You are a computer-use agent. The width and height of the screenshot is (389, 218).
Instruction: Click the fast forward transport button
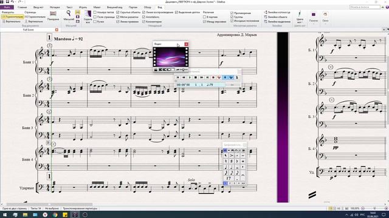(201, 78)
